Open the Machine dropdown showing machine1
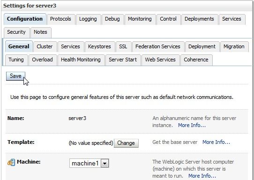 89,163
